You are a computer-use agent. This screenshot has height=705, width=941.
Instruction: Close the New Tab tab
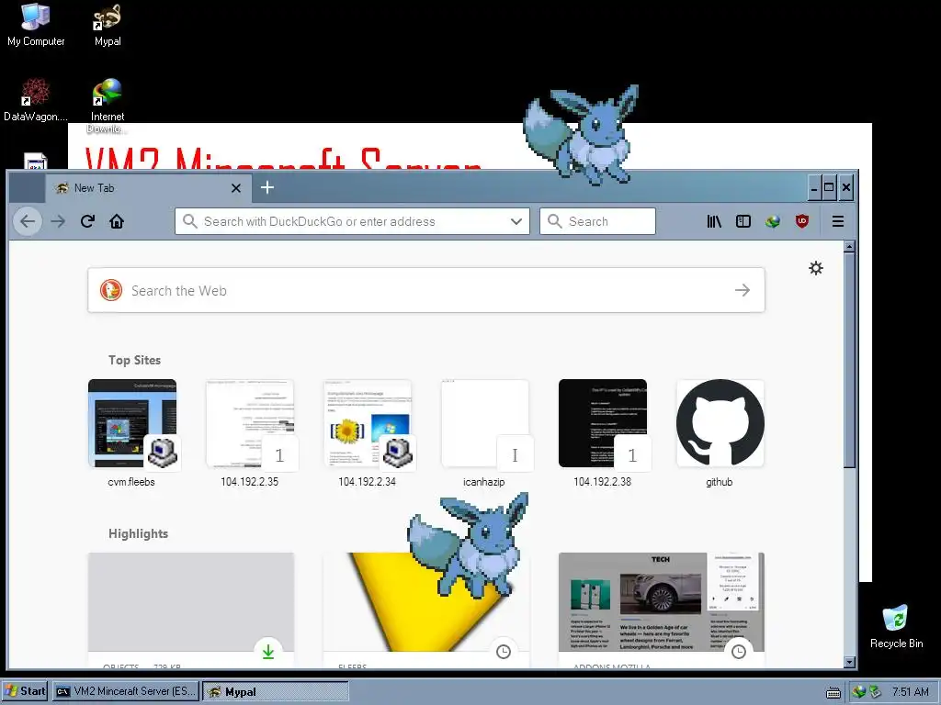pyautogui.click(x=236, y=188)
